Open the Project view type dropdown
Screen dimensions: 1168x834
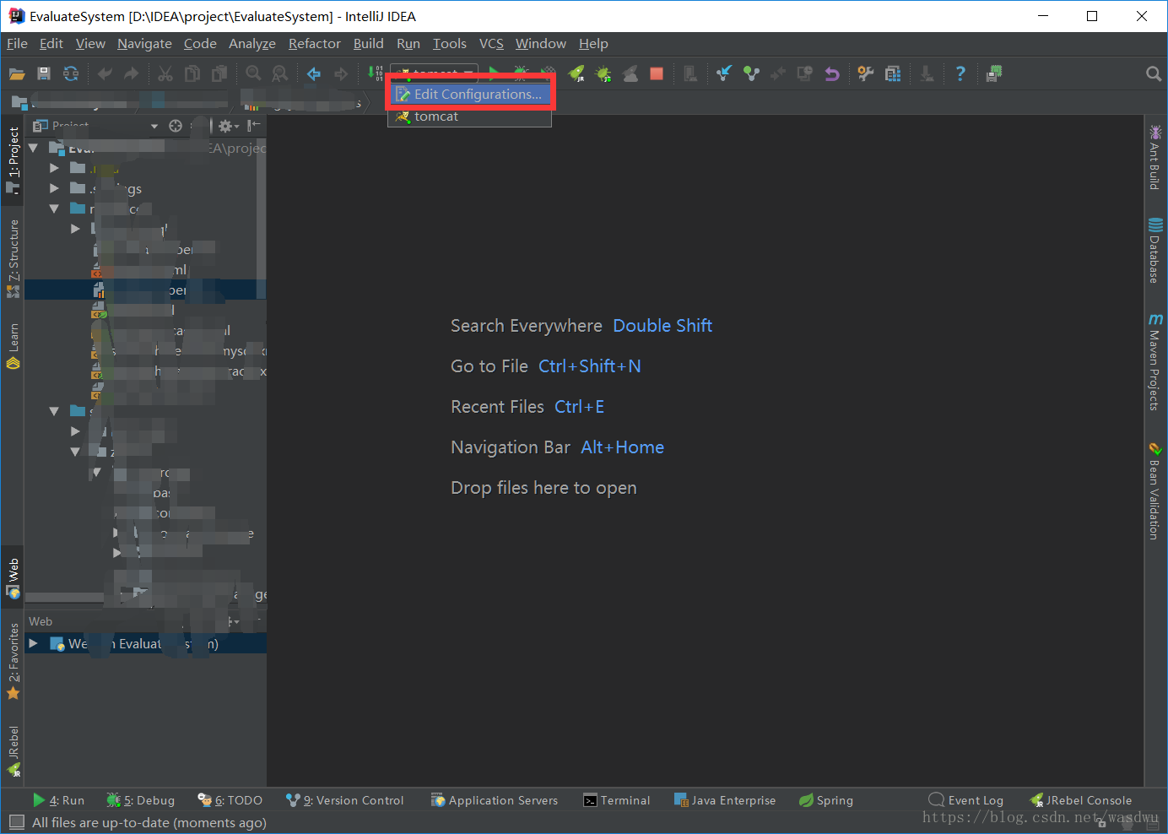[x=154, y=126]
